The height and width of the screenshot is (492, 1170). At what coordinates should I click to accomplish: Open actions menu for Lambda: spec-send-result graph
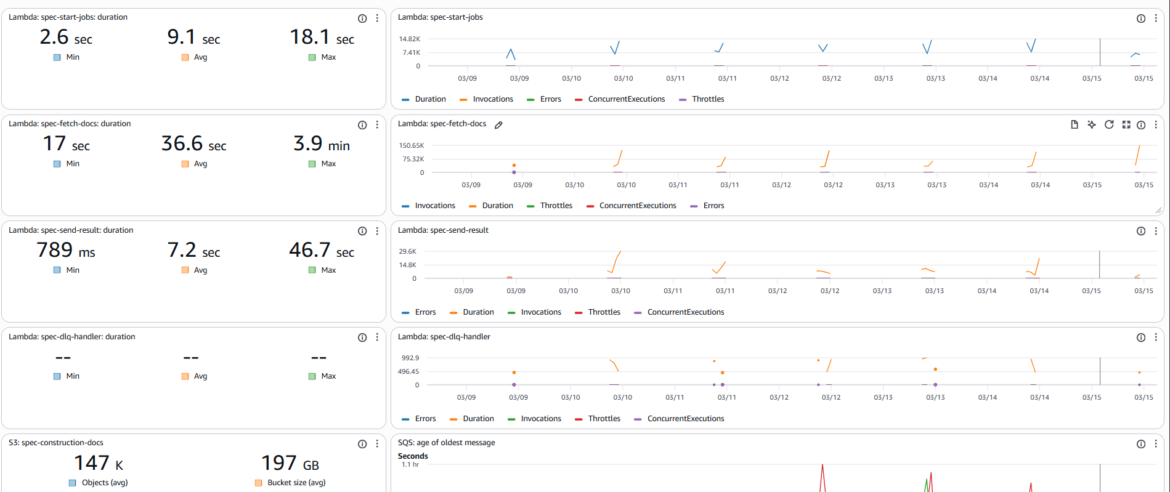point(1156,232)
